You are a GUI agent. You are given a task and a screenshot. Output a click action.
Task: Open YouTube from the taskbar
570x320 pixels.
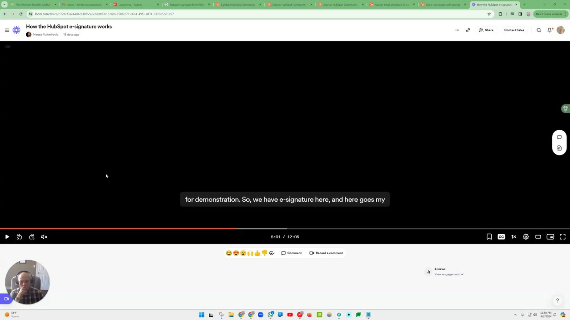click(290, 315)
